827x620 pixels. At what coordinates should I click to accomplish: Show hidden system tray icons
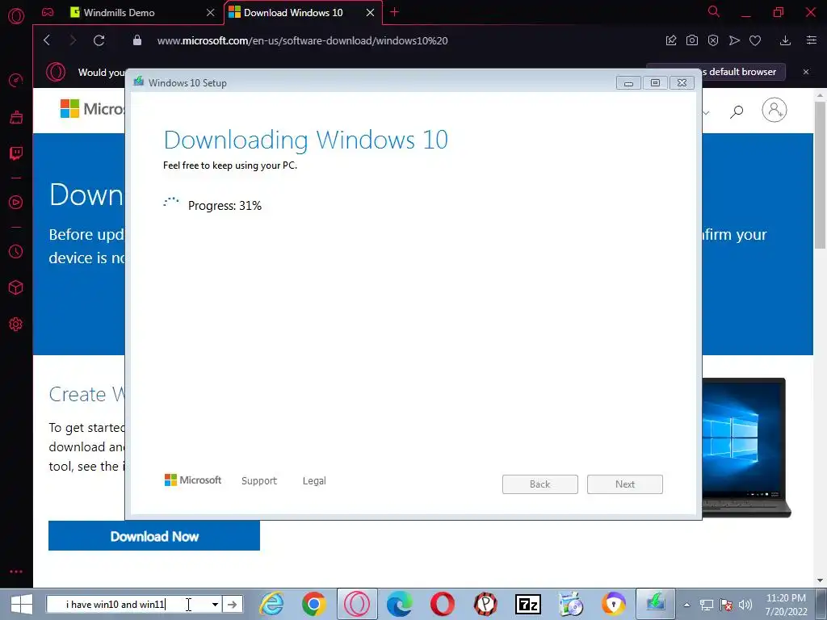[686, 605]
